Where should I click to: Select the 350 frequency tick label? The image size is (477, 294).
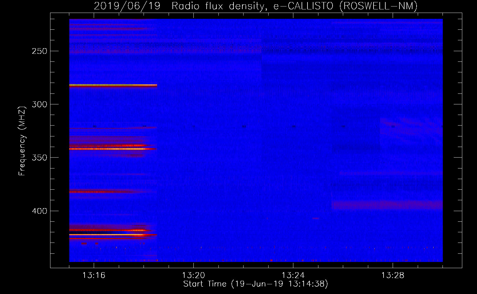tap(40, 158)
